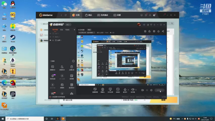Viewport: 215px width, 121px height.
Task: Open the message icon in streaming app title bar
Action: [144, 25]
